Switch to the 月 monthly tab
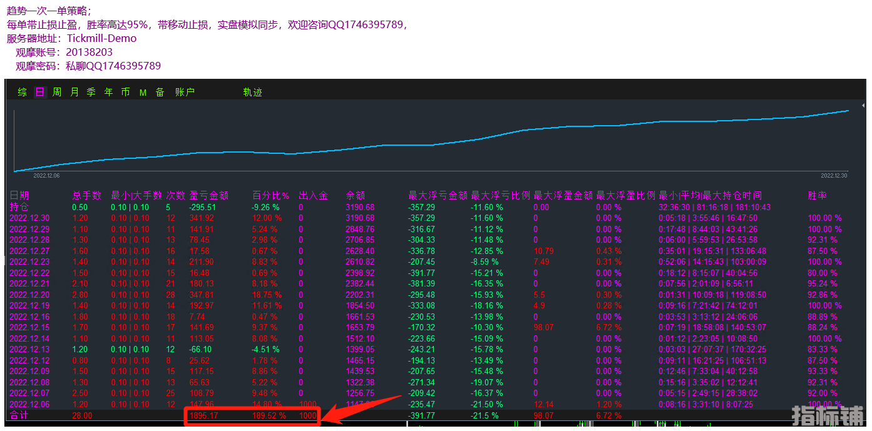 point(74,92)
